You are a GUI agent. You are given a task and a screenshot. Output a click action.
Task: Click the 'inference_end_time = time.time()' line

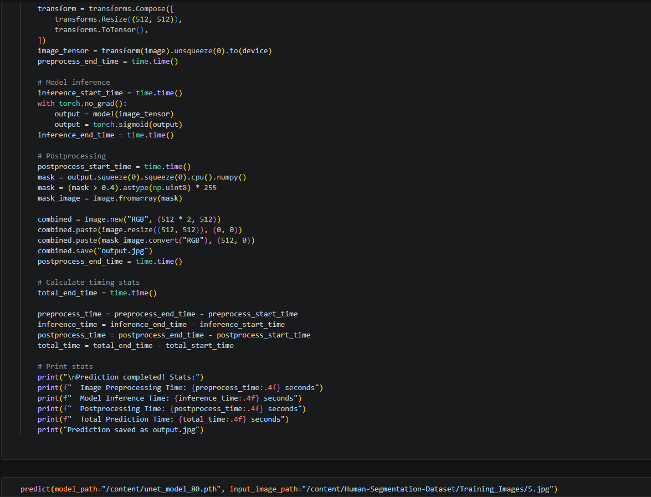[106, 135]
